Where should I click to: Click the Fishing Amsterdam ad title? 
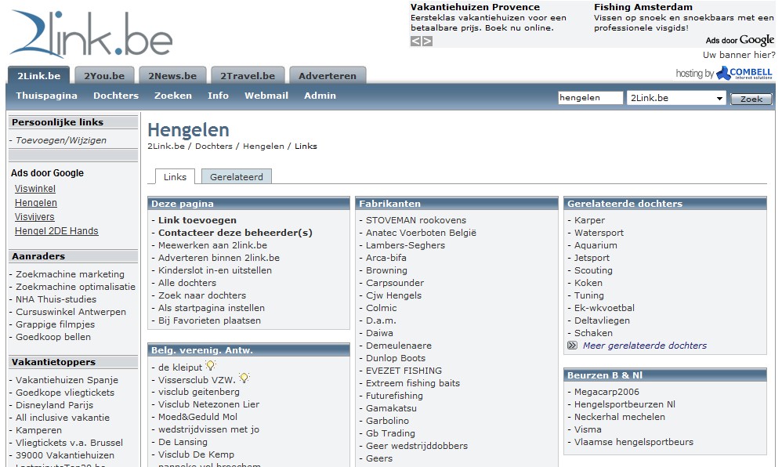click(x=643, y=7)
